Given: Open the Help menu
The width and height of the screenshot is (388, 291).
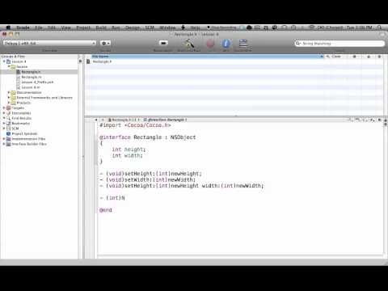Looking at the screenshot, I should 195,27.
